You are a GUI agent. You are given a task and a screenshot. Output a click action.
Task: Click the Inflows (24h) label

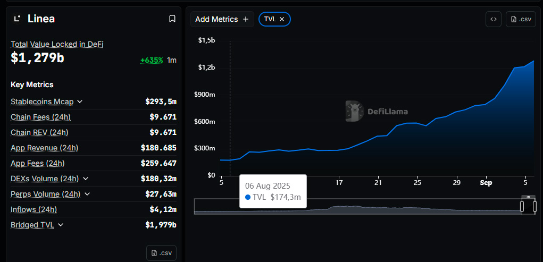tap(34, 209)
